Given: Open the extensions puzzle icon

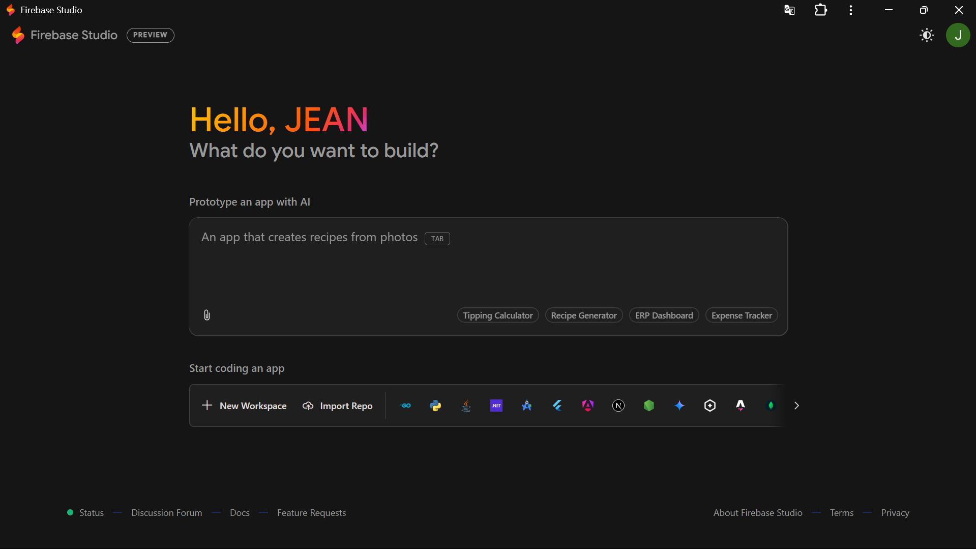Looking at the screenshot, I should 820,10.
